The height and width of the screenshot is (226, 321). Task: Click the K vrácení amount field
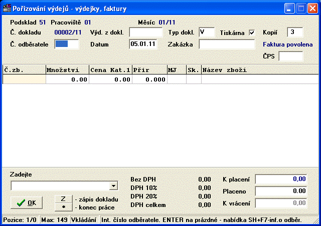click(281, 203)
